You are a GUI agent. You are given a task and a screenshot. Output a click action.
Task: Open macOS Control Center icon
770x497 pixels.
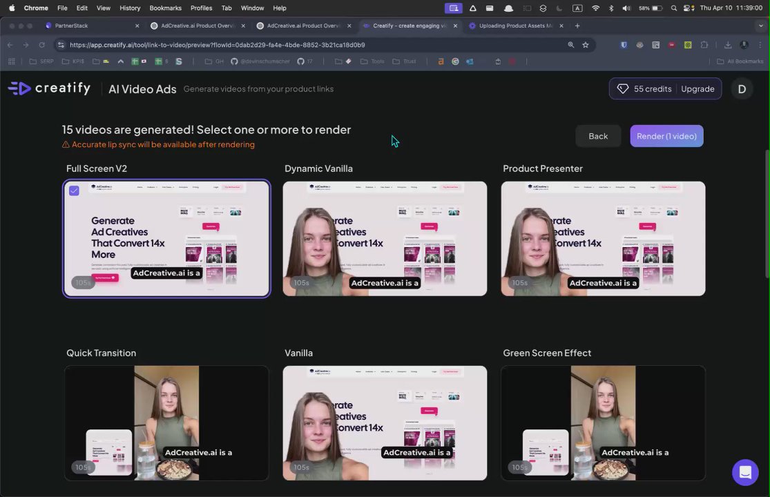pos(689,8)
